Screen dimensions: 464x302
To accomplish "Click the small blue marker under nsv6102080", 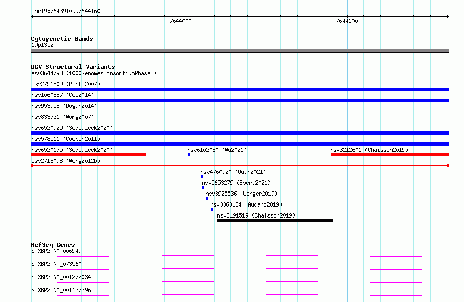I will tap(189, 155).
